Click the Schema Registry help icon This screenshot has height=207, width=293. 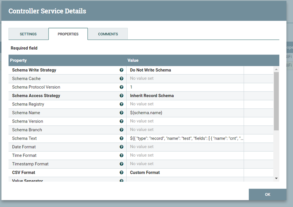coord(122,104)
